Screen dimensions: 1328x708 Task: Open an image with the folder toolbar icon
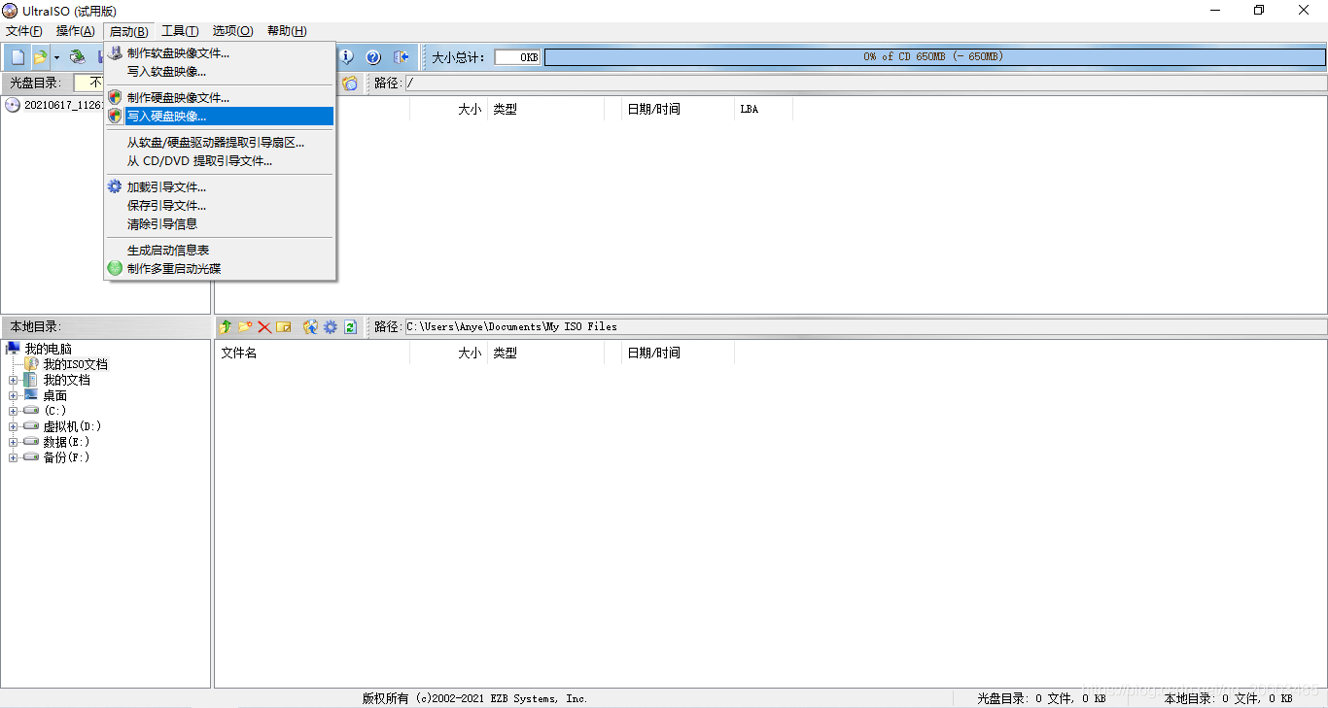pos(40,57)
